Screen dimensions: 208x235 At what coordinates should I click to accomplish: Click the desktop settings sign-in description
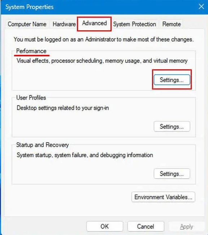click(63, 108)
